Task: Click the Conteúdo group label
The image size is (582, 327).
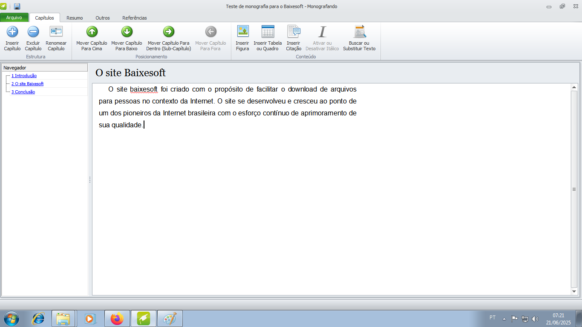Action: click(x=306, y=57)
